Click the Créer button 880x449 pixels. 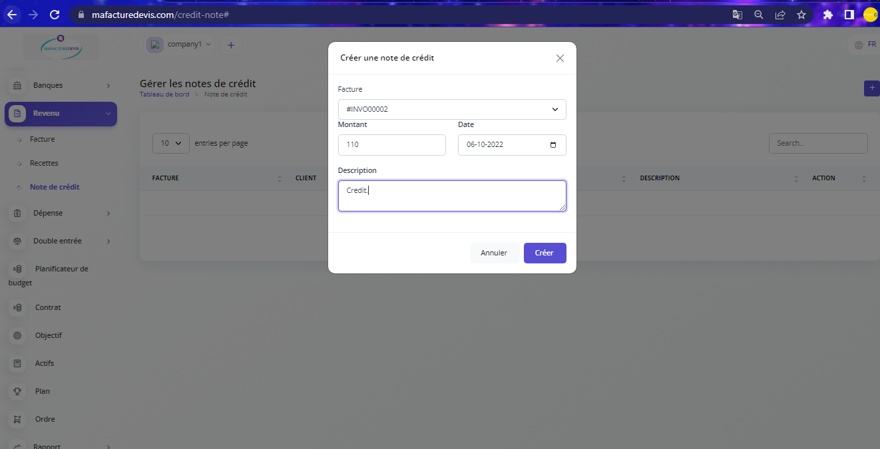tap(545, 253)
